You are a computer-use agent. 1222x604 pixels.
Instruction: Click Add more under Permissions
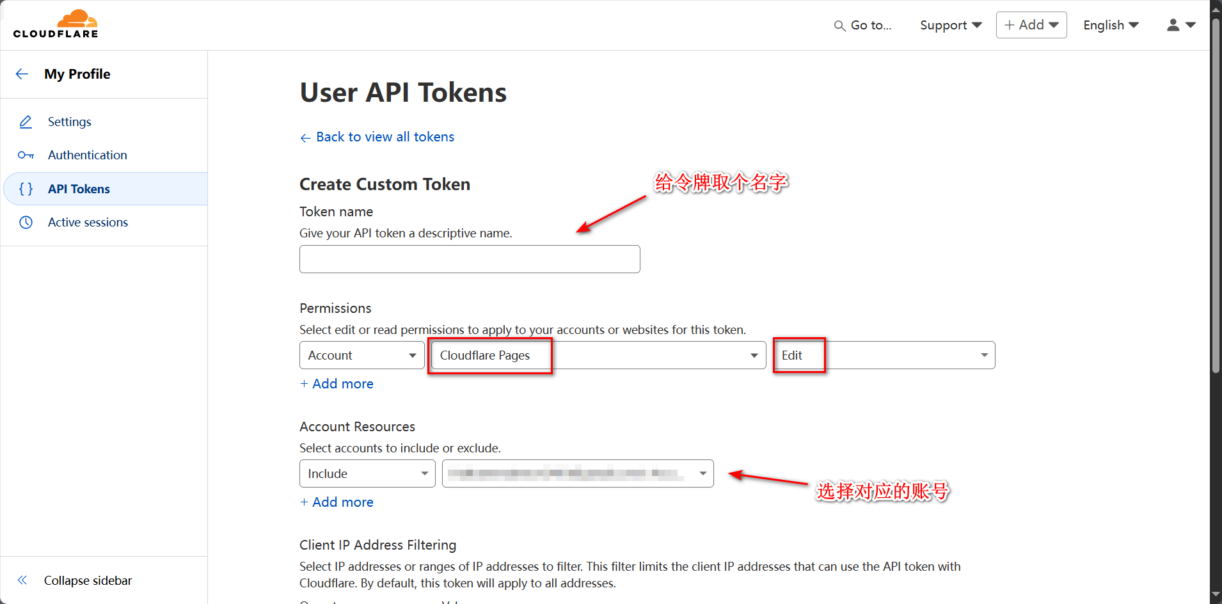(x=342, y=384)
